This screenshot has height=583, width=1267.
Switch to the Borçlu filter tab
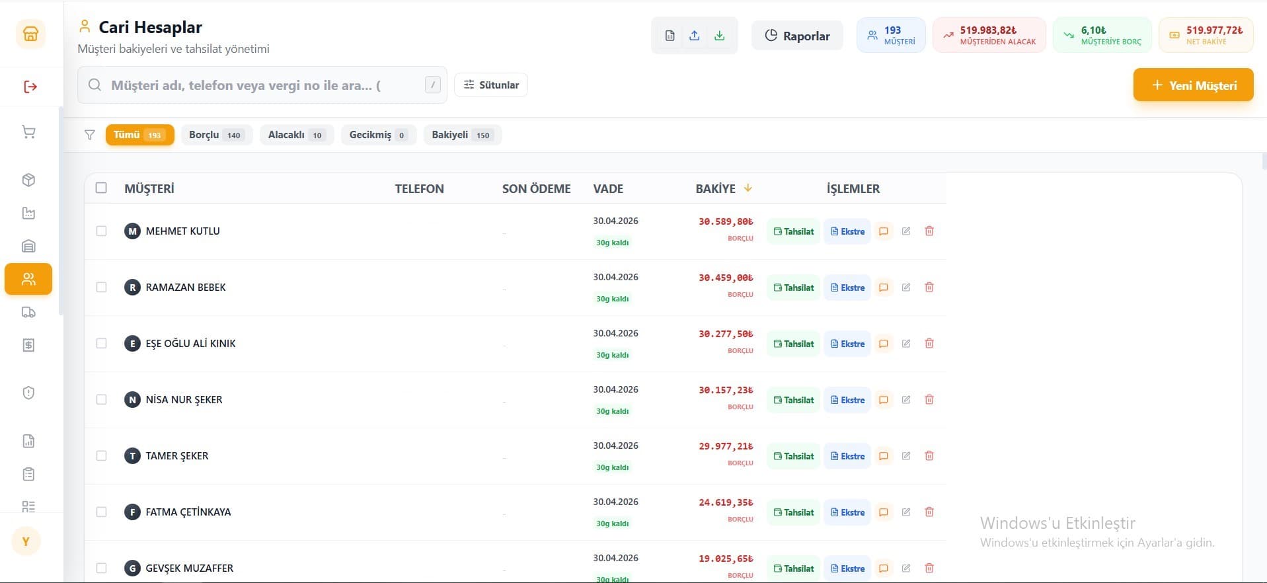tap(217, 135)
